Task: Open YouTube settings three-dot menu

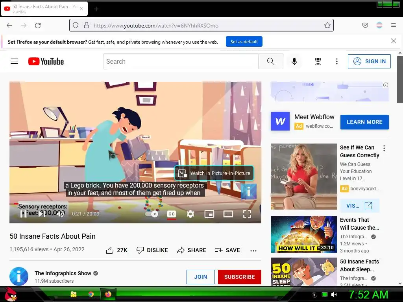Action: point(337,61)
